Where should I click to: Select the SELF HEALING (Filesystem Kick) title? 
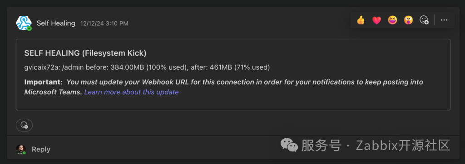click(x=85, y=53)
